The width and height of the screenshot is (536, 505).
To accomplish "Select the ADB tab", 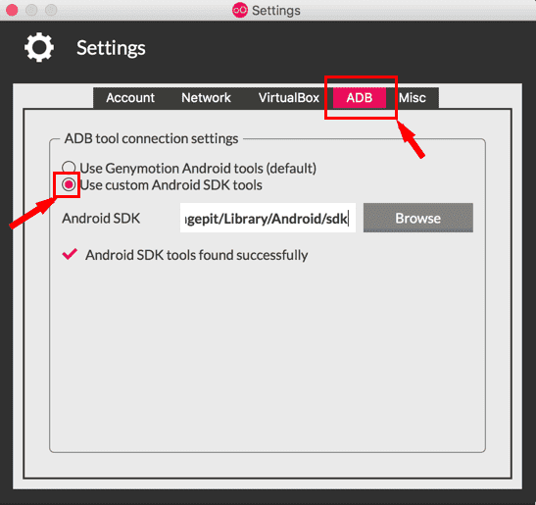I will [360, 98].
